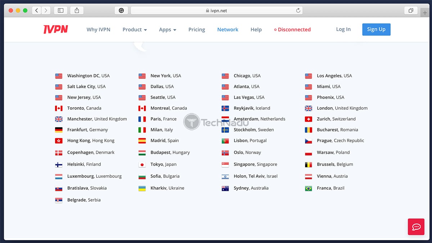Toggle the Safari sidebar
This screenshot has height=243, width=432.
click(60, 10)
